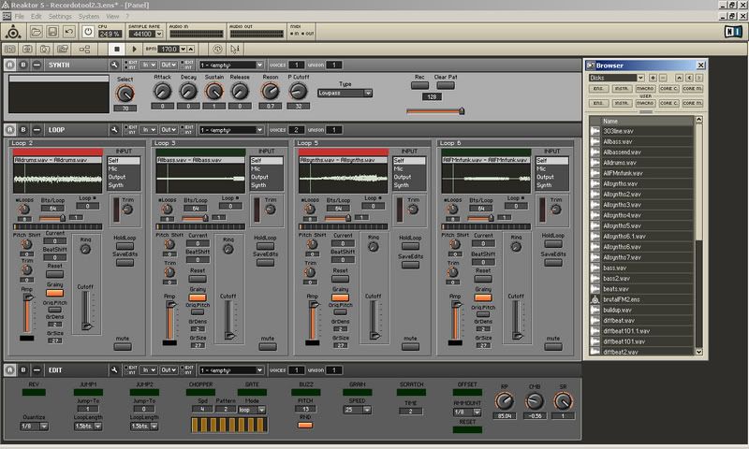Click the Select knob in SYNTH
Image resolution: width=749 pixels, height=449 pixels.
[125, 94]
